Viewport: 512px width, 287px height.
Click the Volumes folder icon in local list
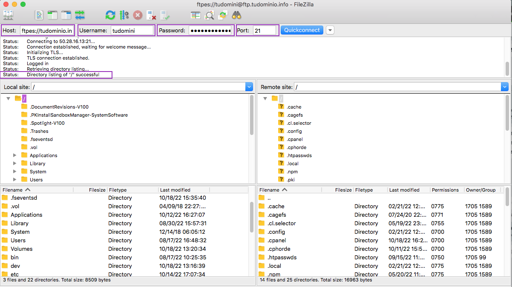click(x=5, y=249)
